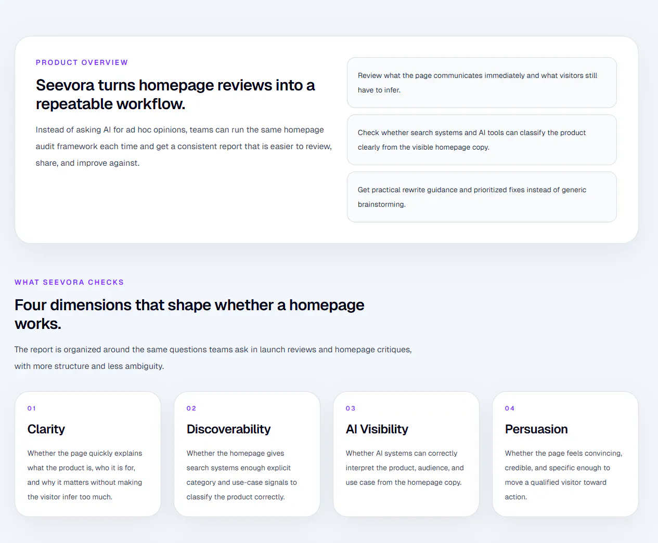
Task: Click the 04 number on Persuasion card
Action: pyautogui.click(x=510, y=408)
